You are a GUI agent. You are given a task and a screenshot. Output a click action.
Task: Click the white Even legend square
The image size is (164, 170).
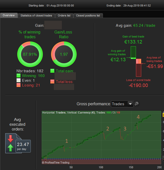pos(19,80)
